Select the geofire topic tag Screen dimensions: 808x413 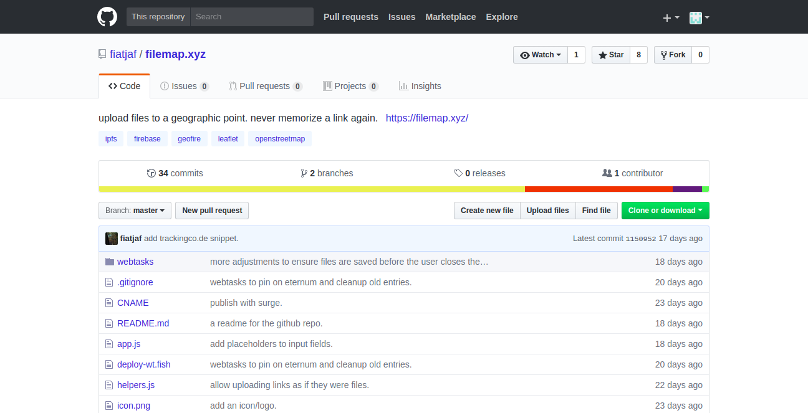[190, 139]
